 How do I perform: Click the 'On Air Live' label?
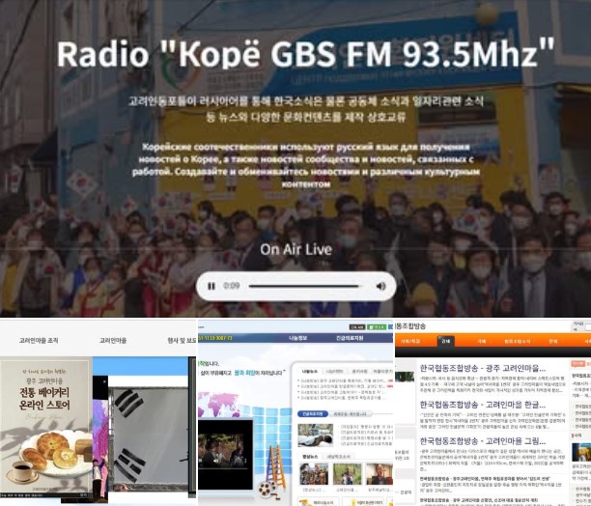(x=295, y=249)
